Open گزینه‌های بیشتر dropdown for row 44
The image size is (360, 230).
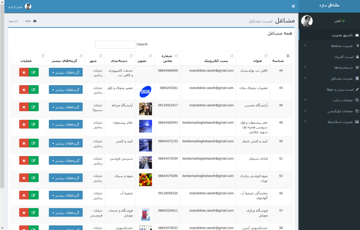click(x=66, y=72)
